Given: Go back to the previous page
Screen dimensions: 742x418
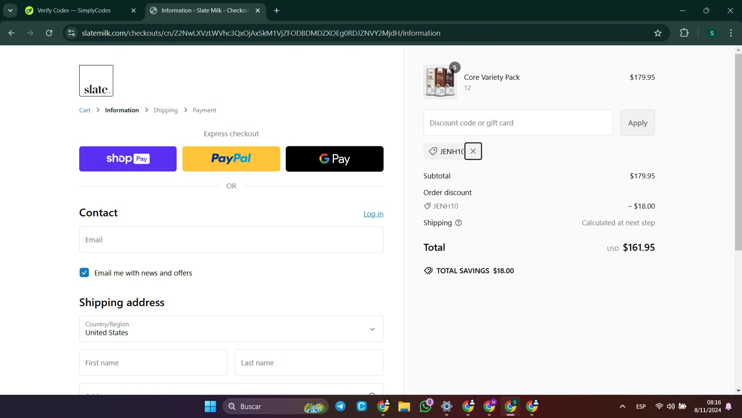Looking at the screenshot, I should click(12, 33).
